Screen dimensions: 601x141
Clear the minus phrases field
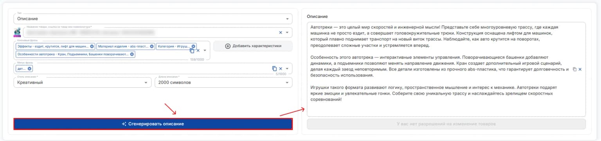pos(281,69)
